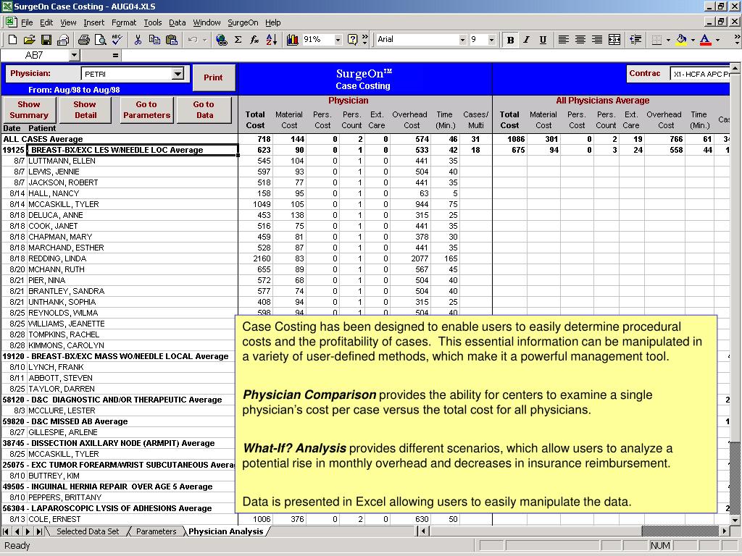Click the Paste clipboard icon
This screenshot has width=742, height=556.
coord(171,40)
